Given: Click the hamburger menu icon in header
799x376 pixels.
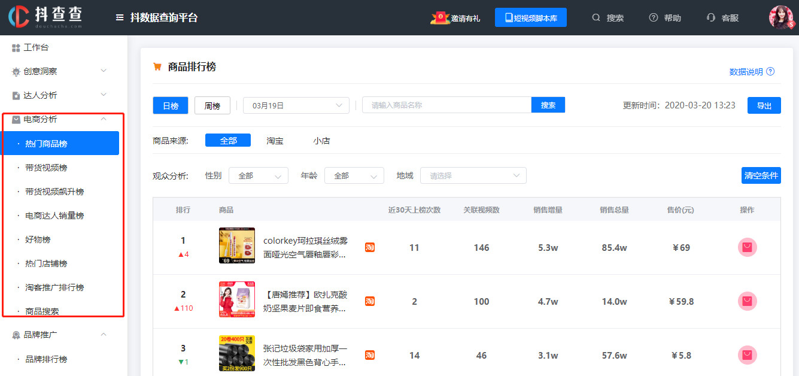Looking at the screenshot, I should coord(120,18).
